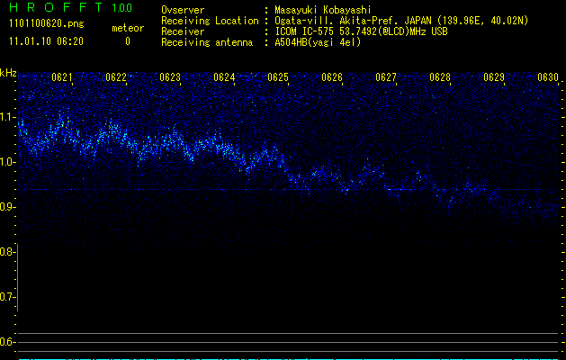Click the 0629 time marker
The image size is (566, 360).
(x=494, y=77)
